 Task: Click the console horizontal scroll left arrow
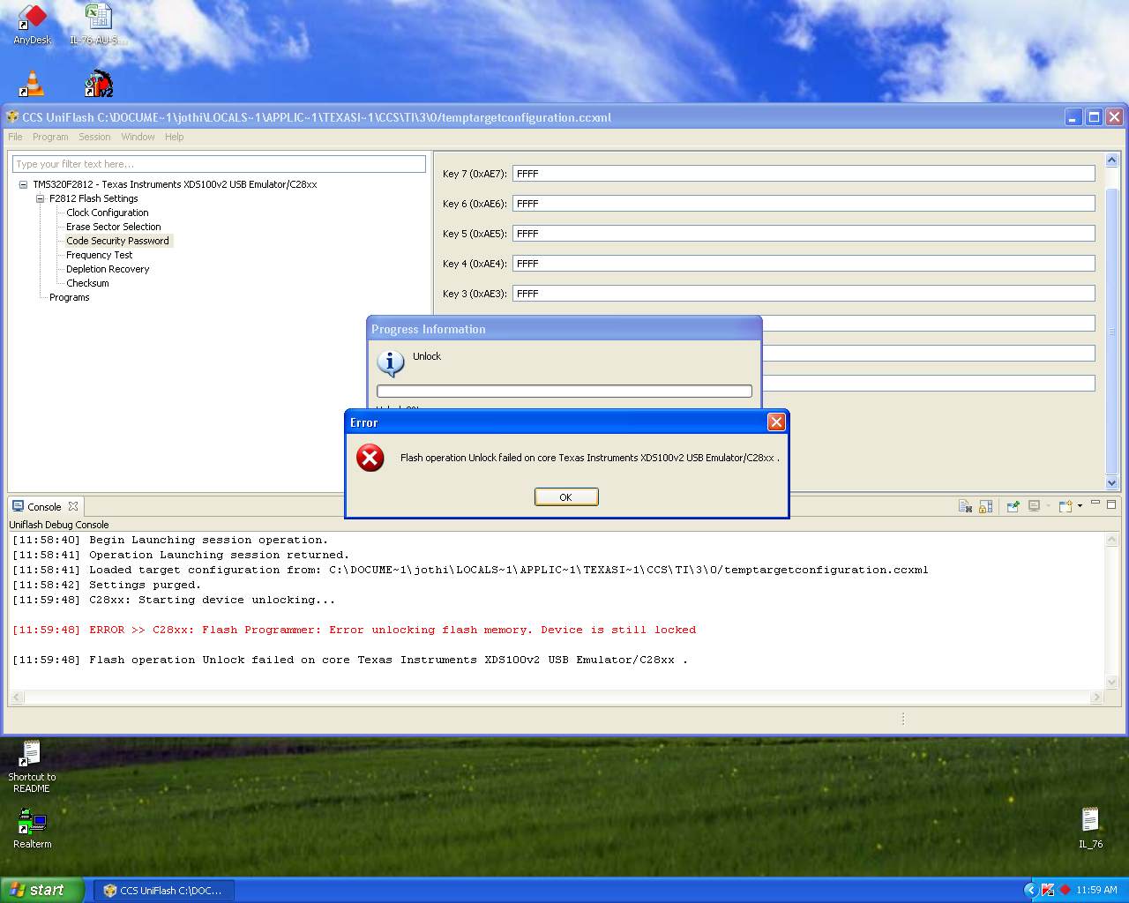pyautogui.click(x=17, y=698)
